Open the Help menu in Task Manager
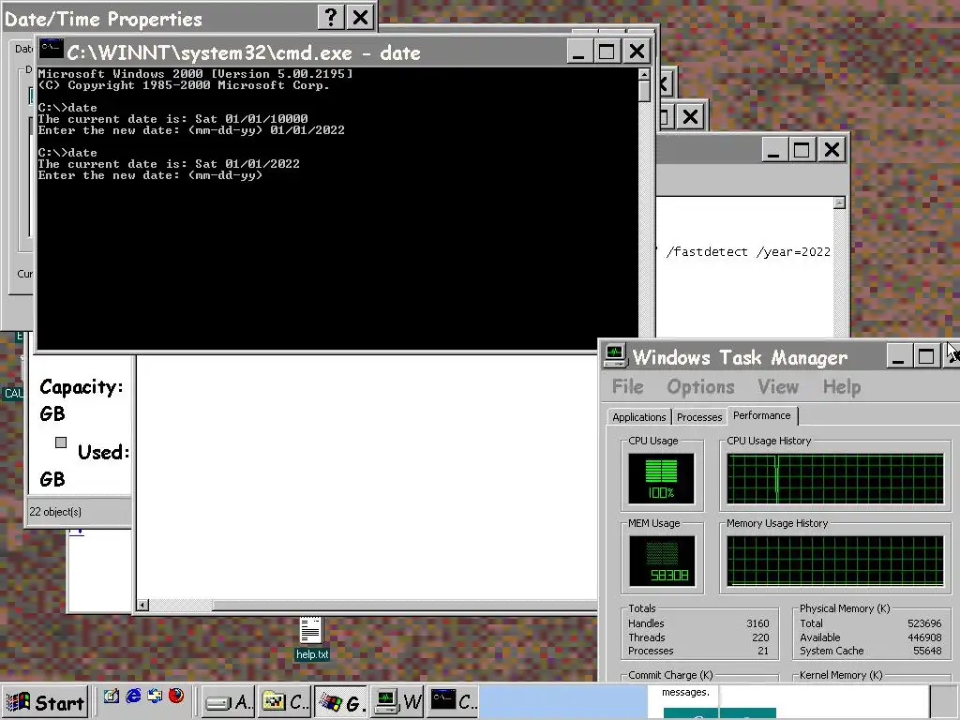Image resolution: width=960 pixels, height=720 pixels. (x=842, y=387)
